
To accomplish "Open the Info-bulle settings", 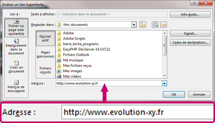I will (190, 14).
